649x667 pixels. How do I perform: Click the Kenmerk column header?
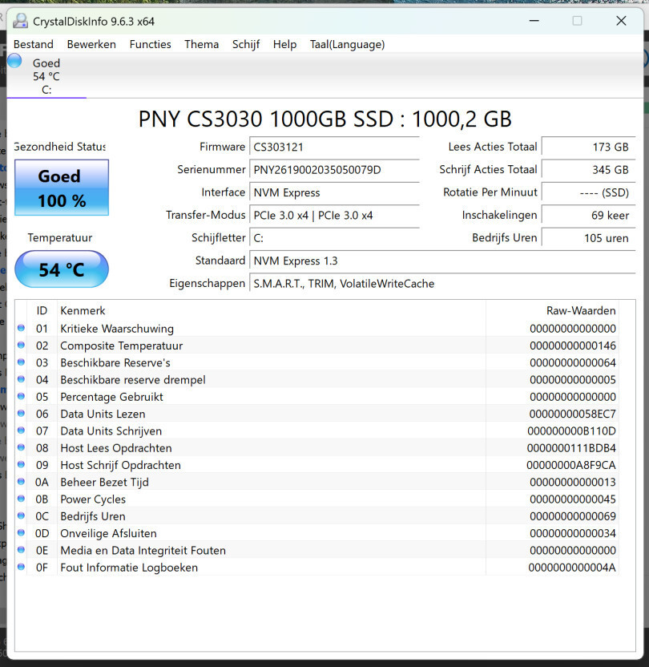point(271,310)
